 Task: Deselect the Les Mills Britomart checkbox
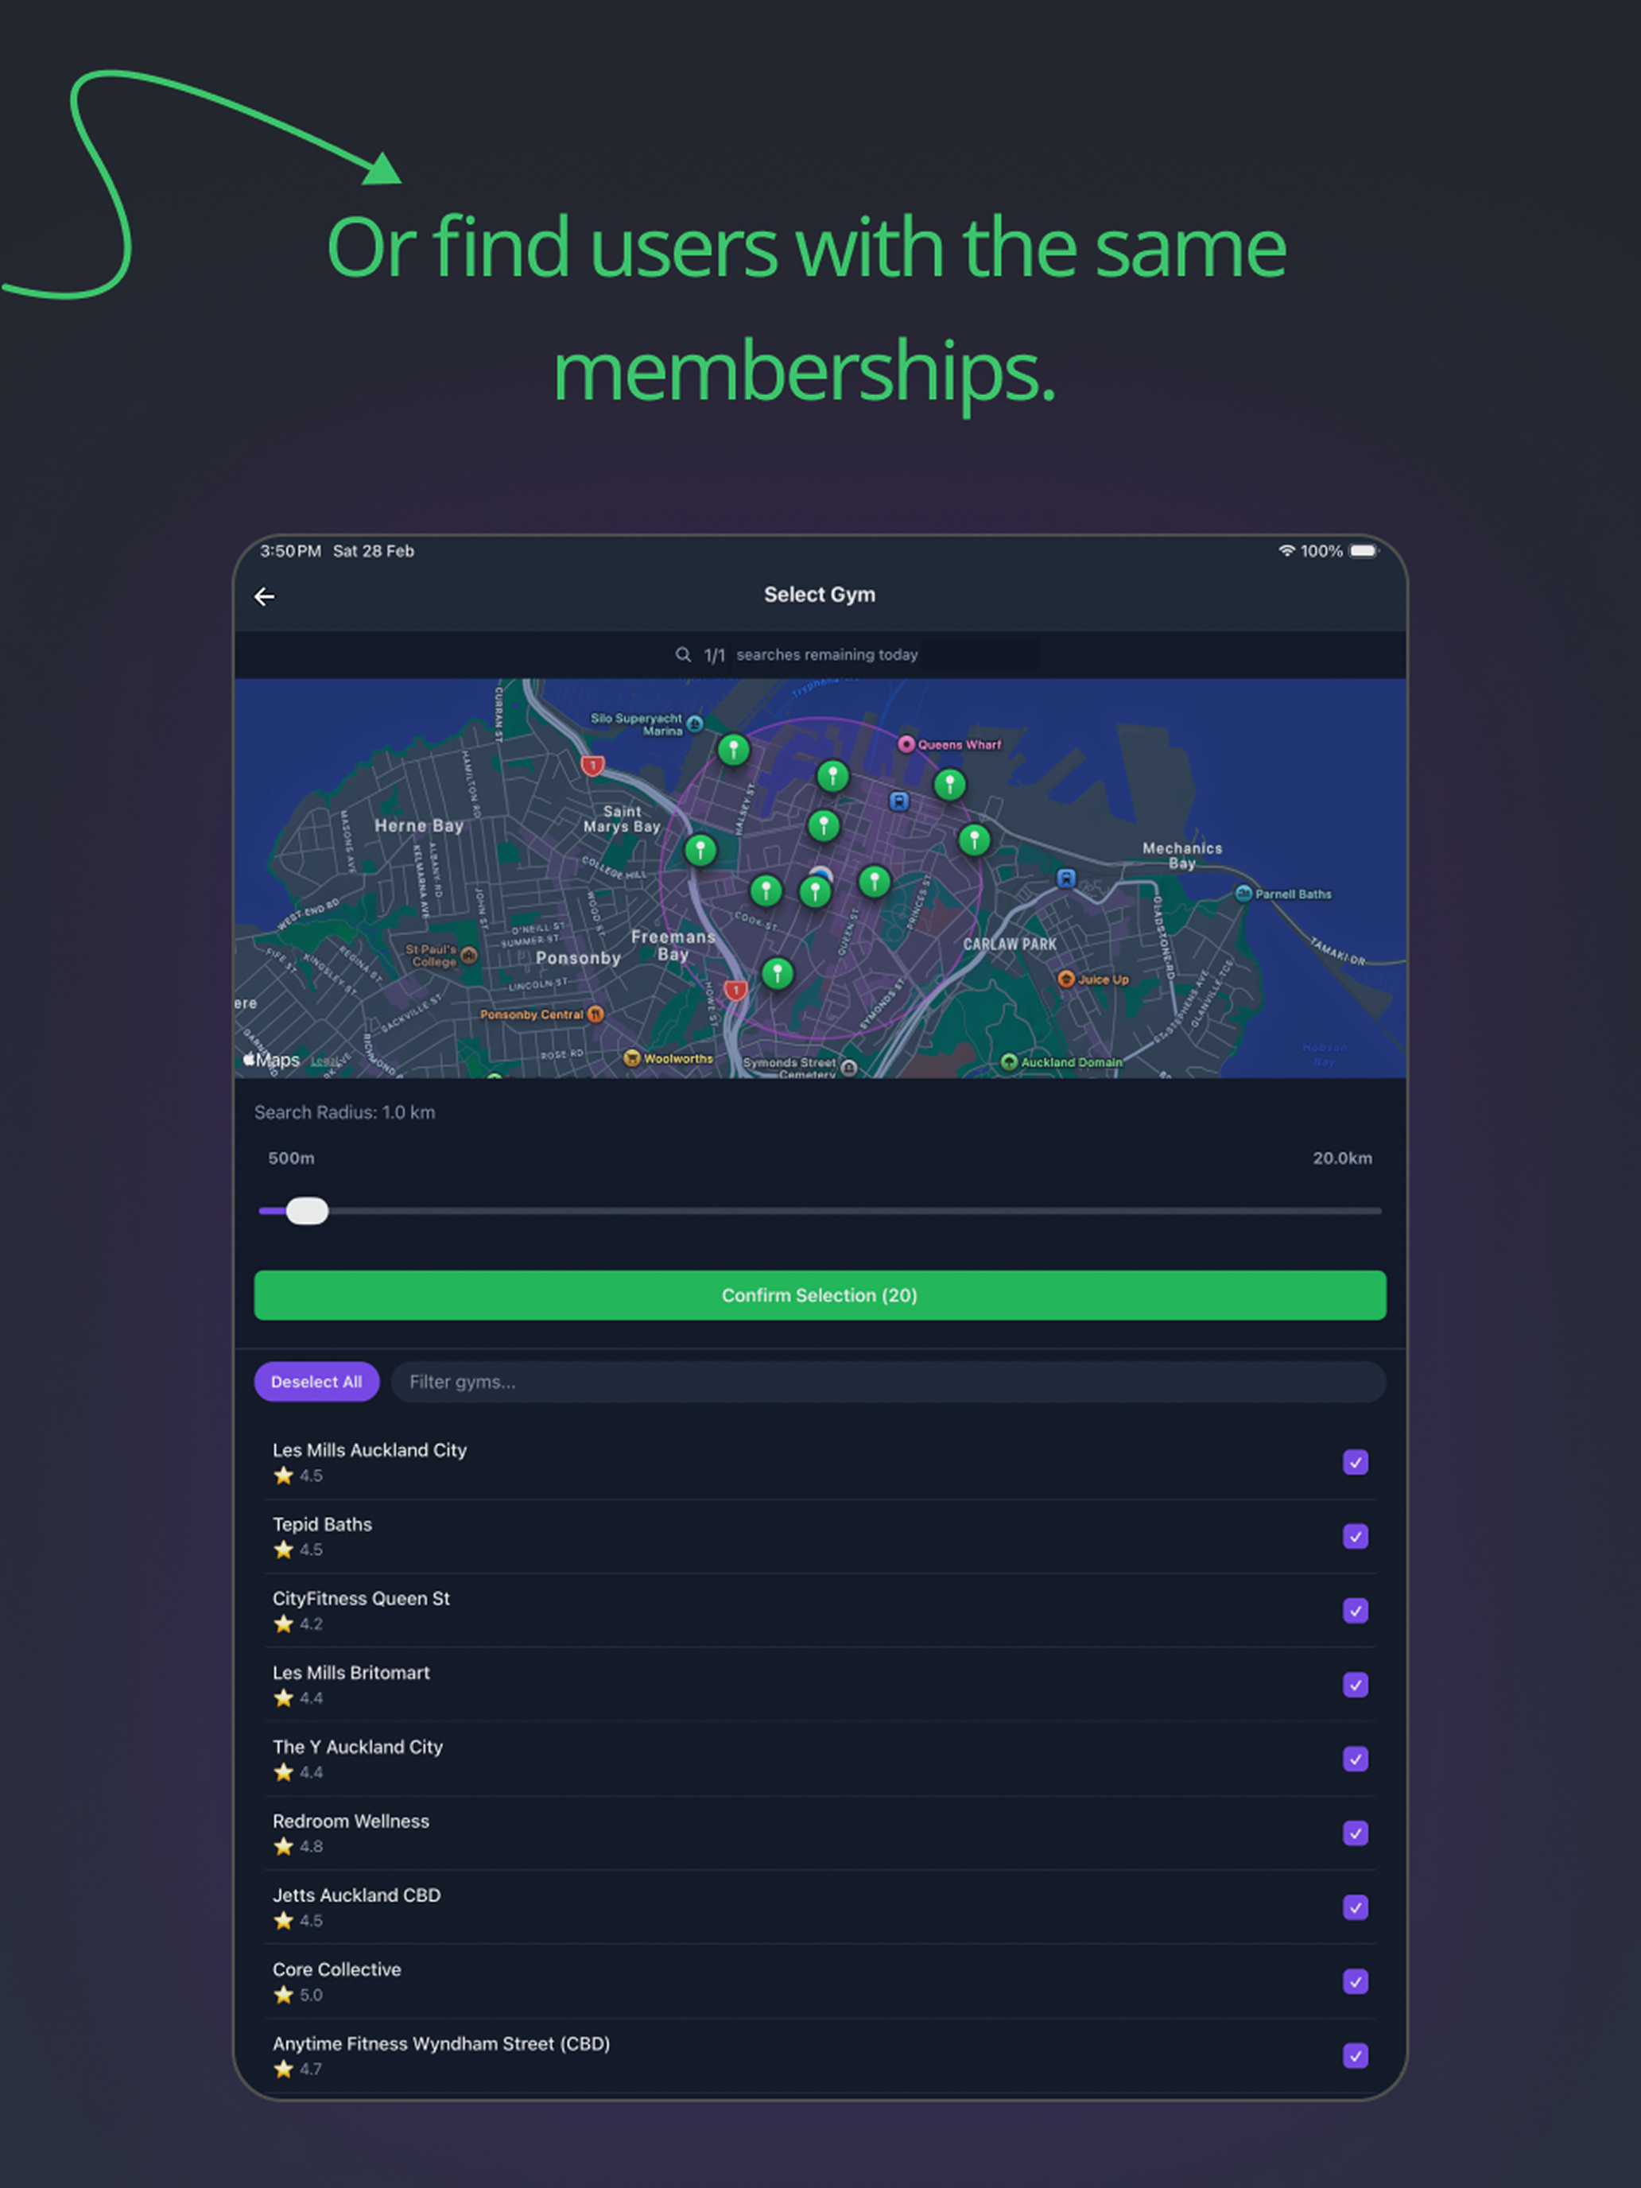point(1355,1685)
